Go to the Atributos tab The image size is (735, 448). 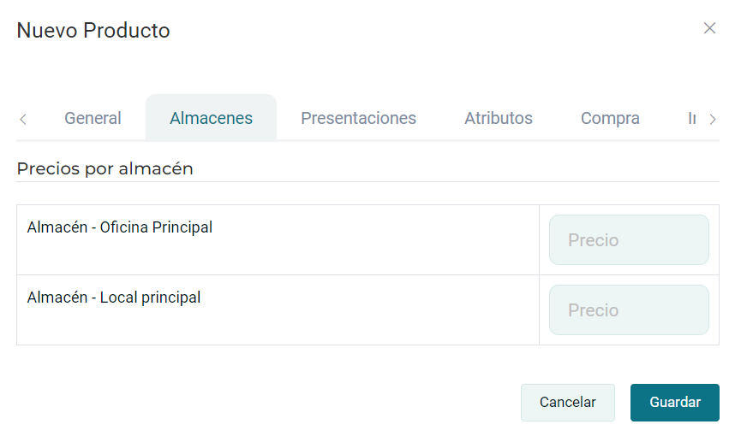[x=499, y=118]
